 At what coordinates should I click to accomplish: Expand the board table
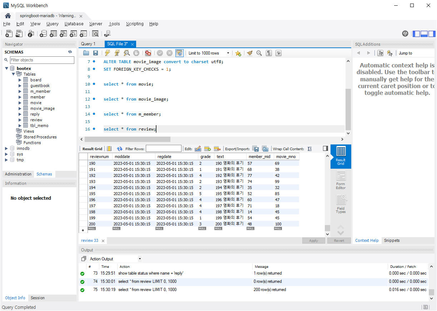[x=20, y=80]
